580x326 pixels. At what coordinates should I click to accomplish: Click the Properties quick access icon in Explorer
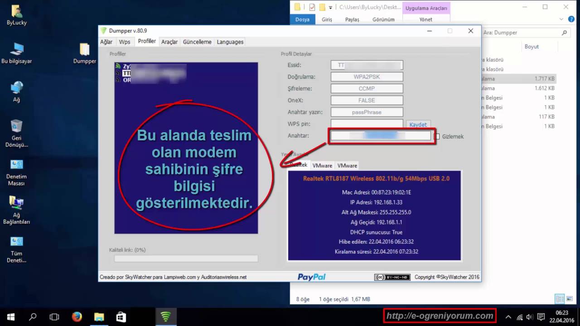[x=312, y=7]
